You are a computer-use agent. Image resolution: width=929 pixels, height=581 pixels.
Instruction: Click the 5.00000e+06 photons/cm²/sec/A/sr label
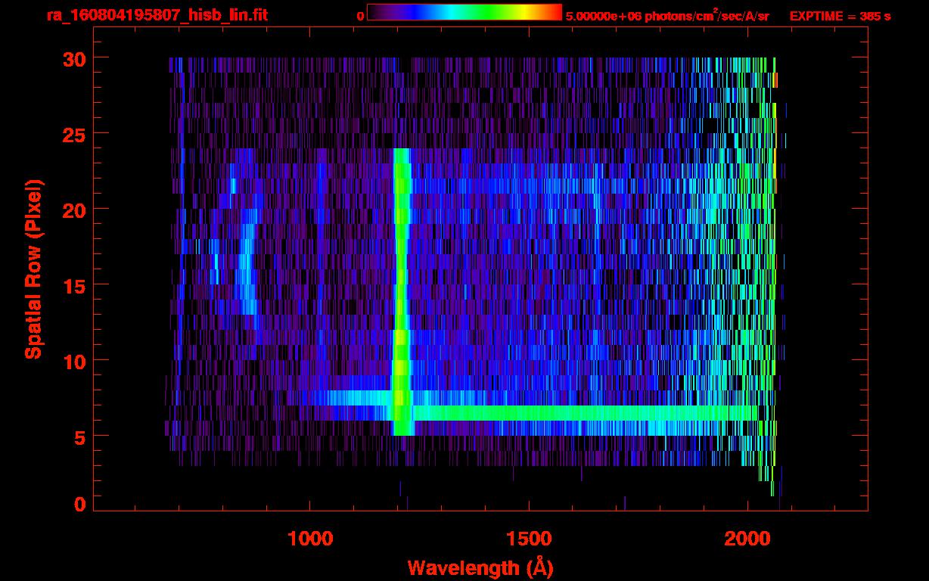click(x=667, y=15)
